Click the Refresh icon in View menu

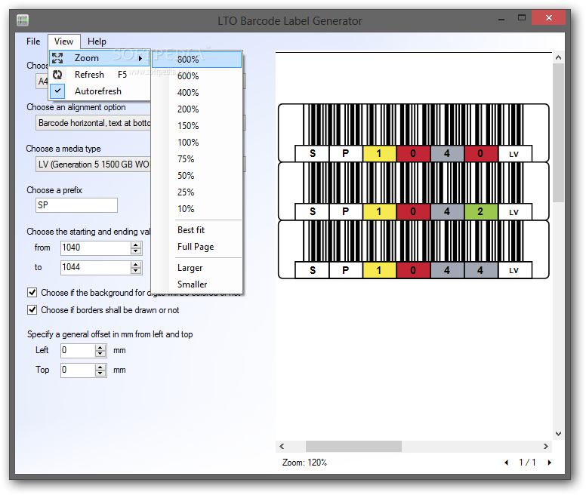click(x=57, y=75)
